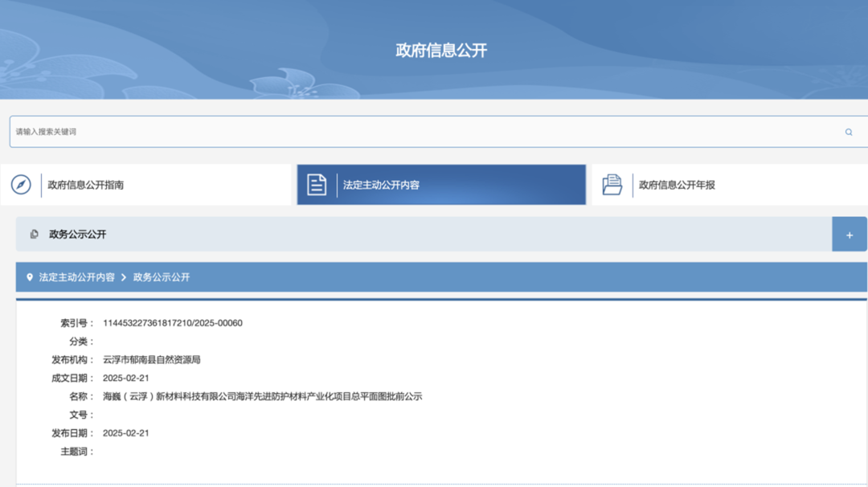Click the 成文日期 value 2025-02-21

click(125, 378)
